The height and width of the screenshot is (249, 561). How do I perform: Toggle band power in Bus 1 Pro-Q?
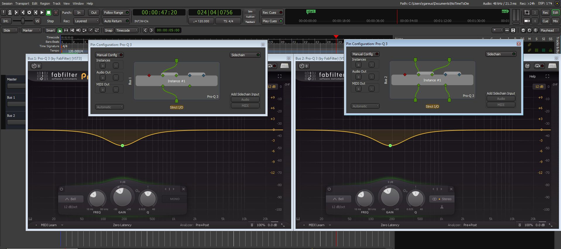coord(61,189)
